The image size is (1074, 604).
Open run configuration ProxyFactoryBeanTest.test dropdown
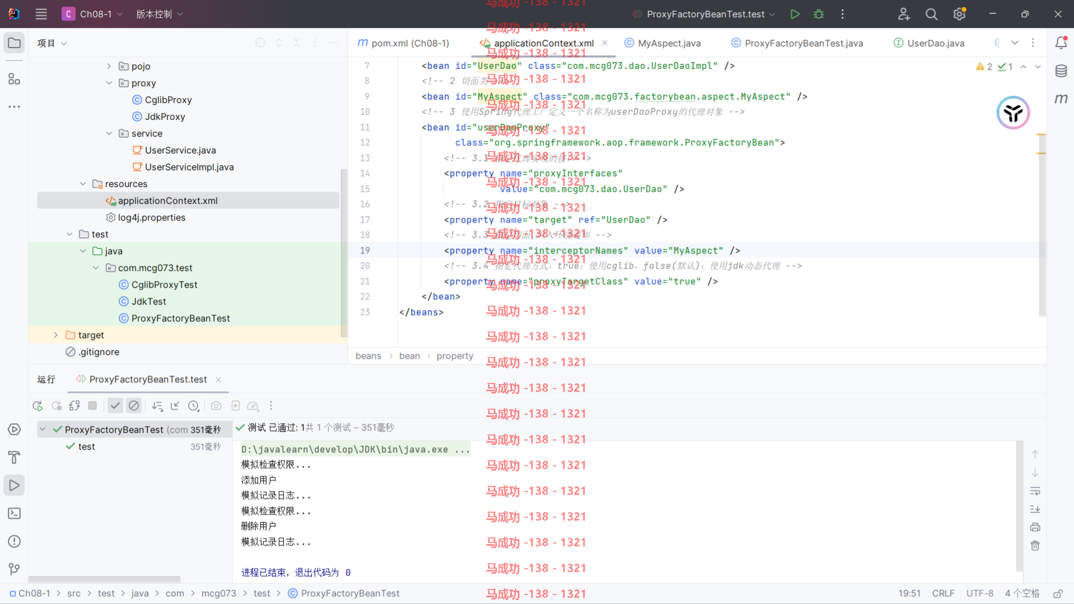pyautogui.click(x=704, y=14)
